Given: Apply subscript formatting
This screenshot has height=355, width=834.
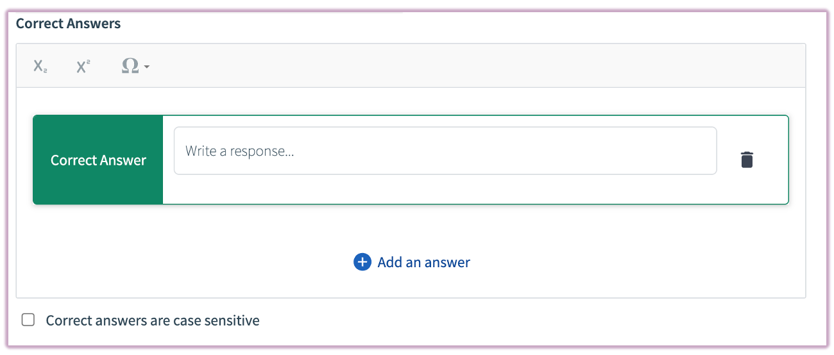Looking at the screenshot, I should pos(40,66).
